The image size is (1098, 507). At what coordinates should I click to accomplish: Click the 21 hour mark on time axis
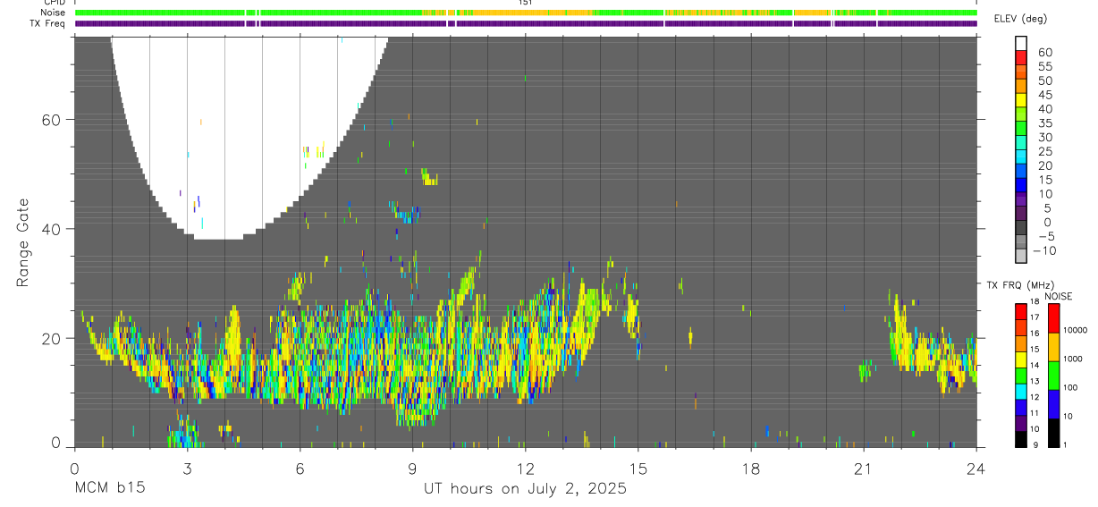[864, 469]
